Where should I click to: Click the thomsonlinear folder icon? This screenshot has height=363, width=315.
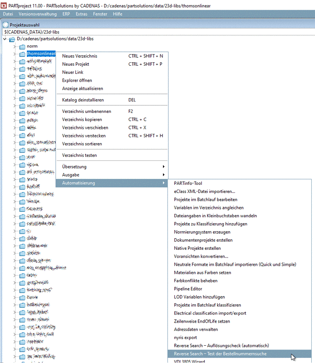click(x=22, y=54)
